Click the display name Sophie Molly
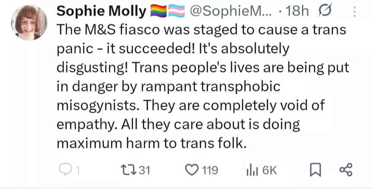Image resolution: width=373 pixels, height=189 pixels. click(102, 12)
